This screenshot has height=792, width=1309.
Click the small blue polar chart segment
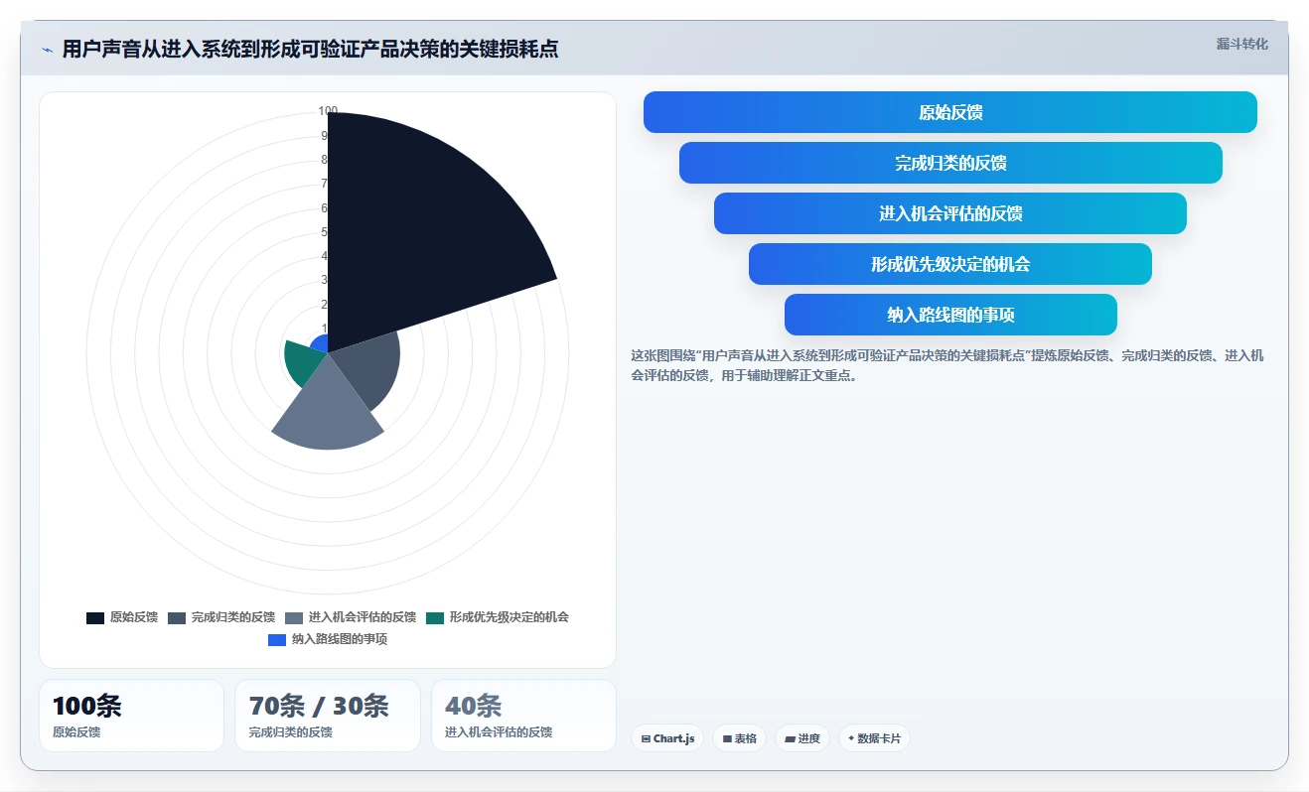click(x=320, y=344)
